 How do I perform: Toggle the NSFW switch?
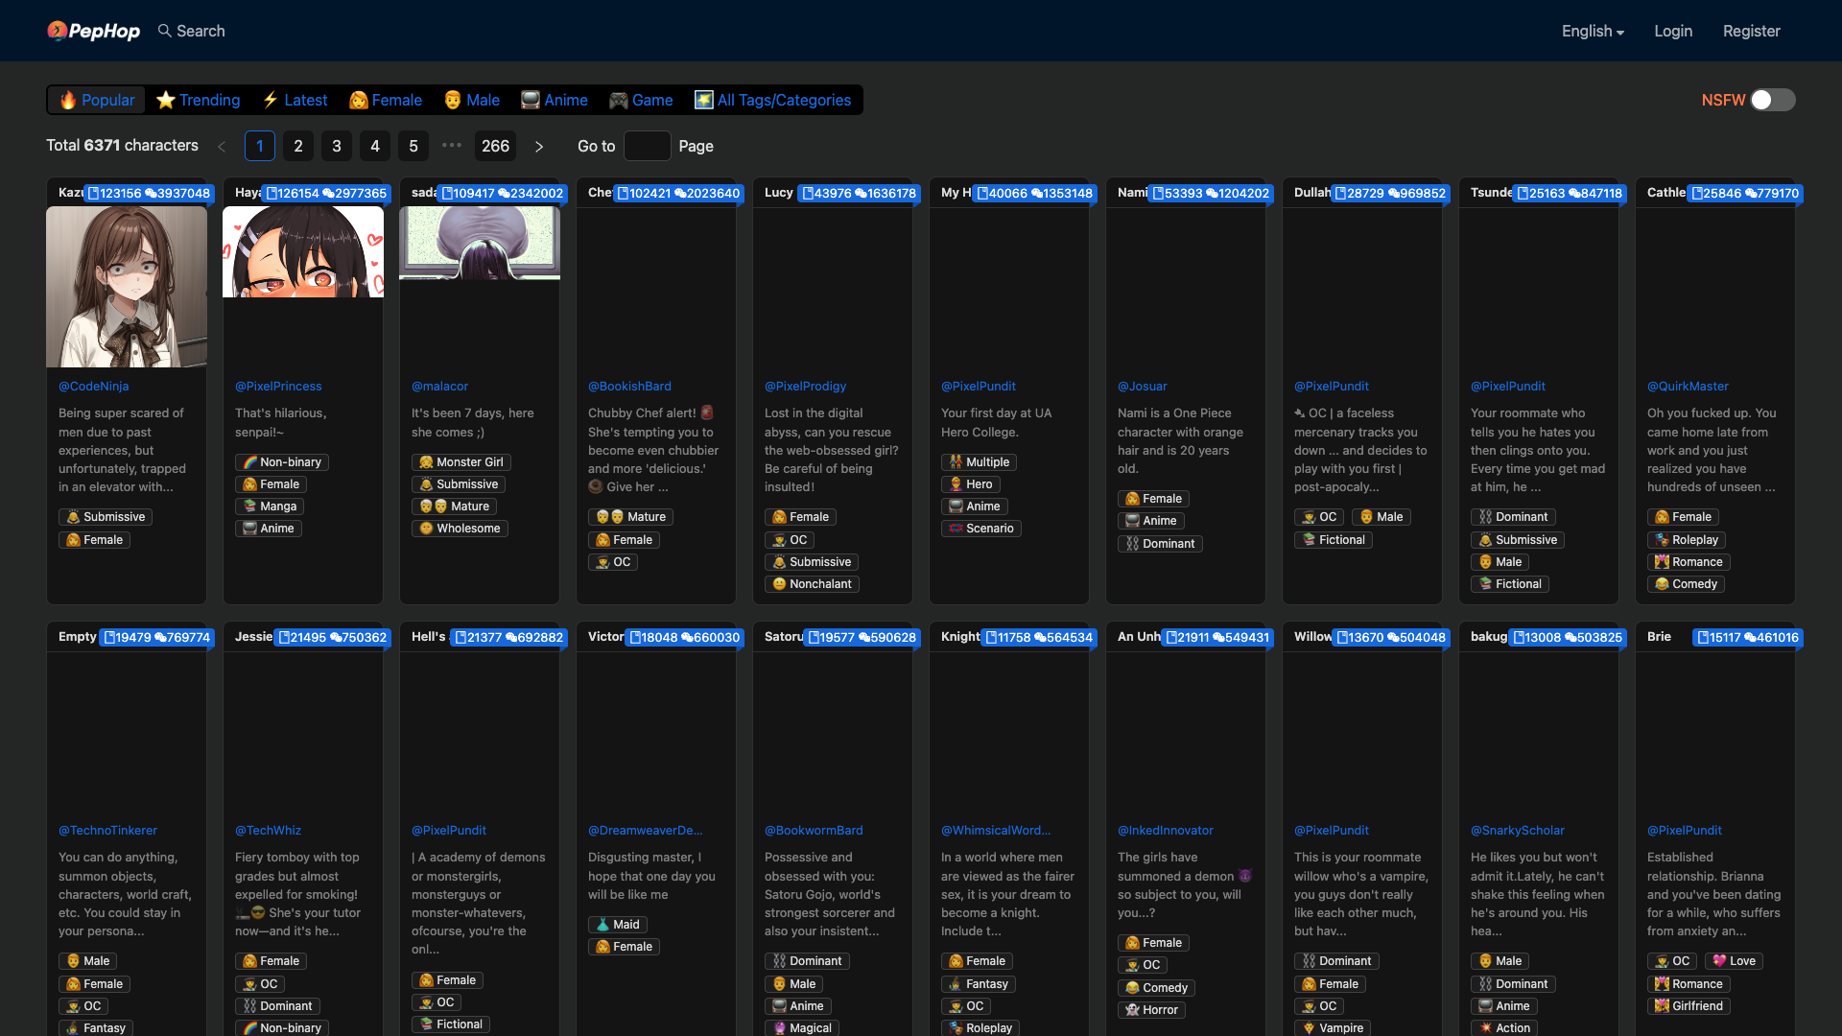coord(1772,100)
